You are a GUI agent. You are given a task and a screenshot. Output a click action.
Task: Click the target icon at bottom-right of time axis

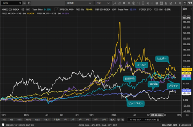tap(187, 115)
